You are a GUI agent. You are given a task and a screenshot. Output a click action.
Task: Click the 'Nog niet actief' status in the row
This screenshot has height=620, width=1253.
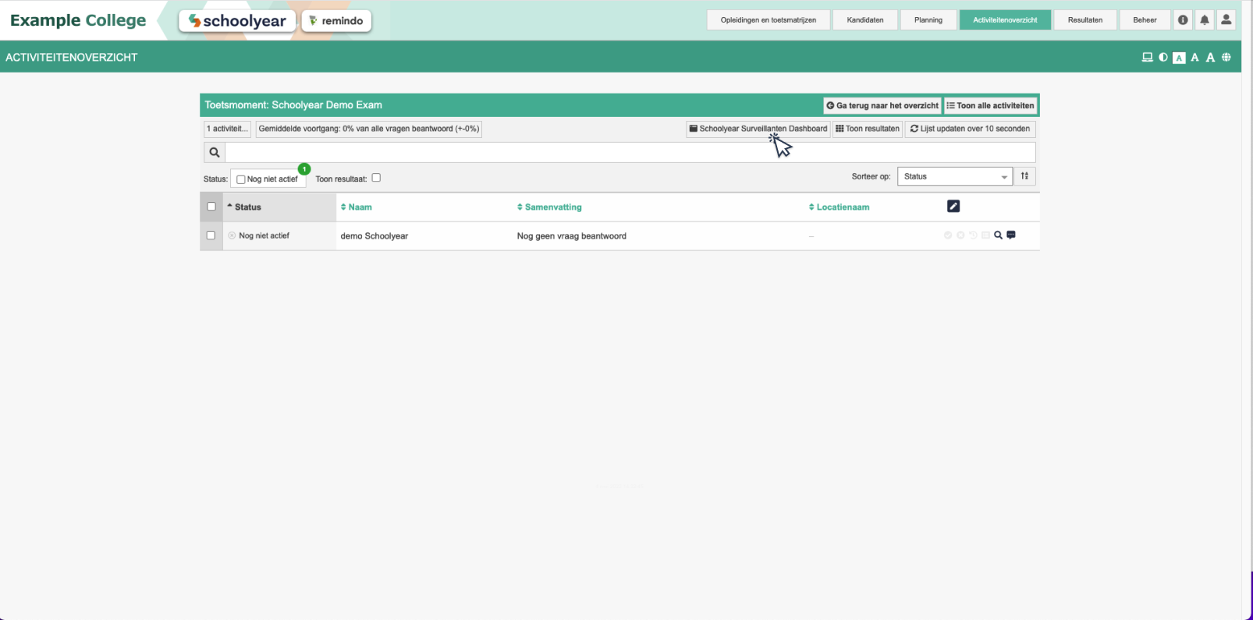pos(264,236)
